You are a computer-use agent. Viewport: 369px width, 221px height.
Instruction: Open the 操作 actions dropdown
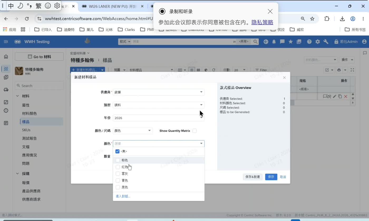click(347, 60)
